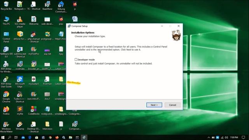
Task: Open taskbar search magnifier next to Start
Action: coord(9,137)
